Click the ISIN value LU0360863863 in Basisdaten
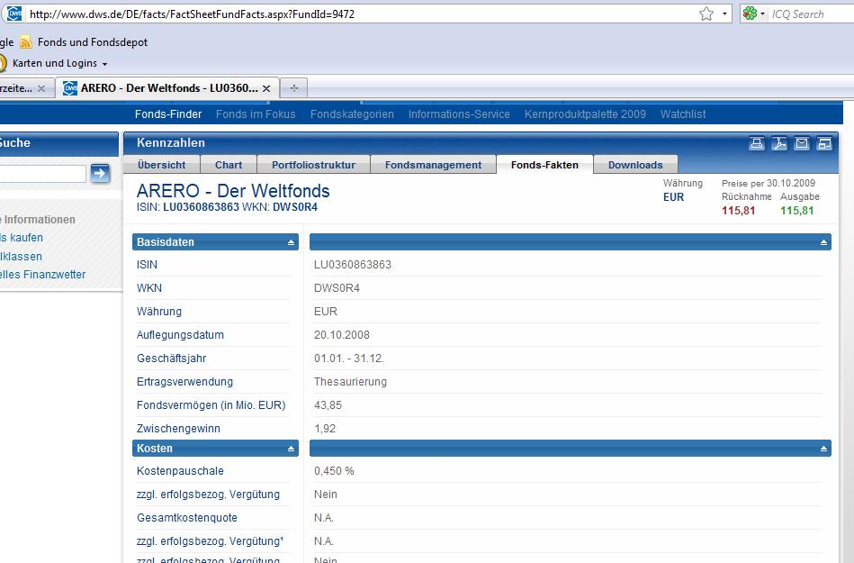The image size is (854, 563). tap(353, 265)
